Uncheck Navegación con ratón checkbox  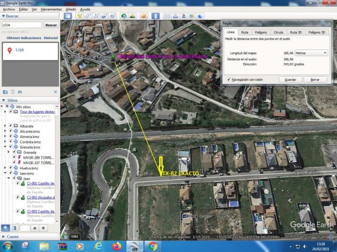[x=228, y=79]
